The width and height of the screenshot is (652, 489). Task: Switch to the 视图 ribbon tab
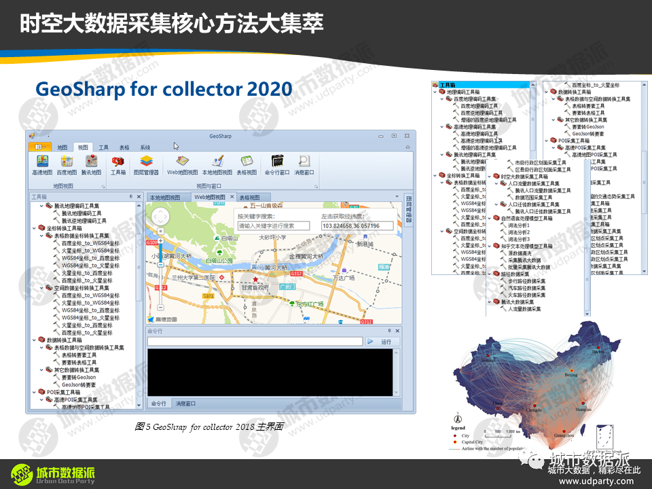point(83,147)
